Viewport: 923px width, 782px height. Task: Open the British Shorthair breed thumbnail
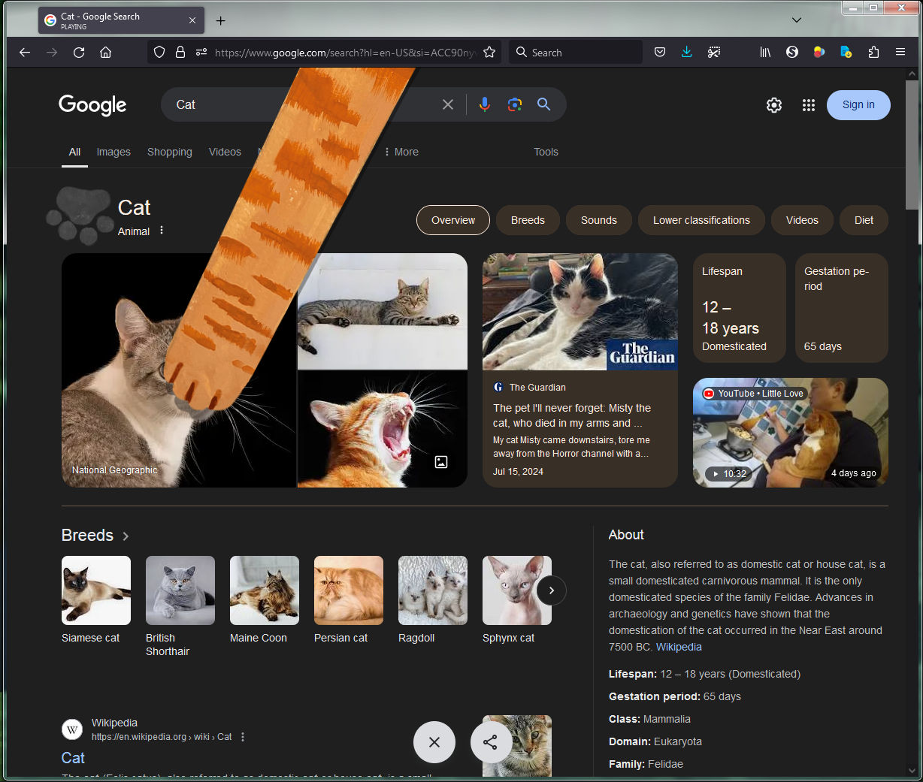(180, 590)
